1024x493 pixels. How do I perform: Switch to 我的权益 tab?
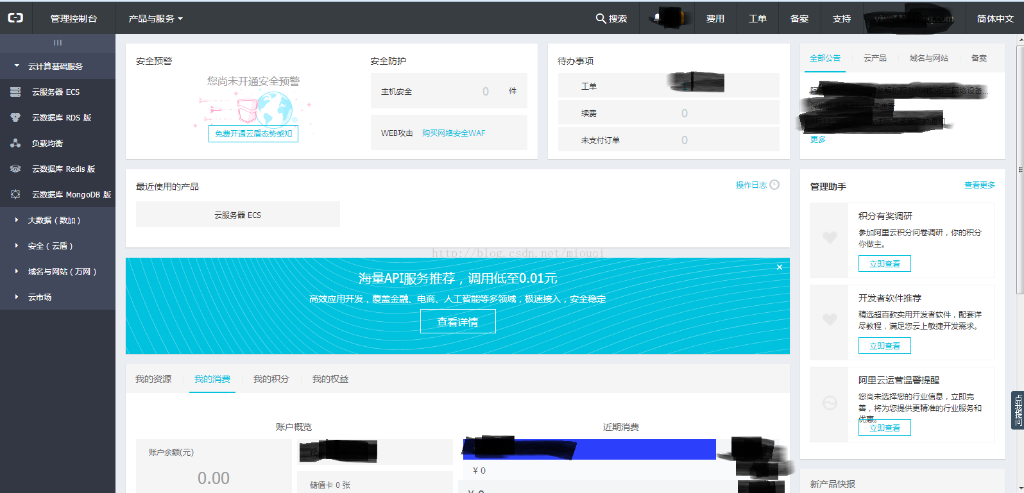coord(330,379)
